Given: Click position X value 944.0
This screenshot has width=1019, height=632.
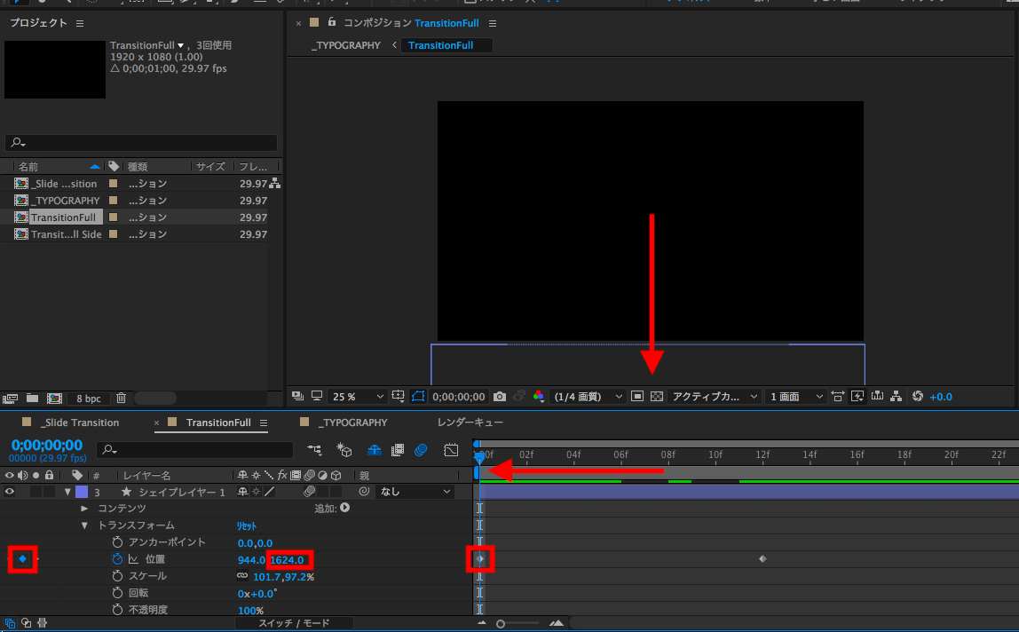Looking at the screenshot, I should [251, 560].
